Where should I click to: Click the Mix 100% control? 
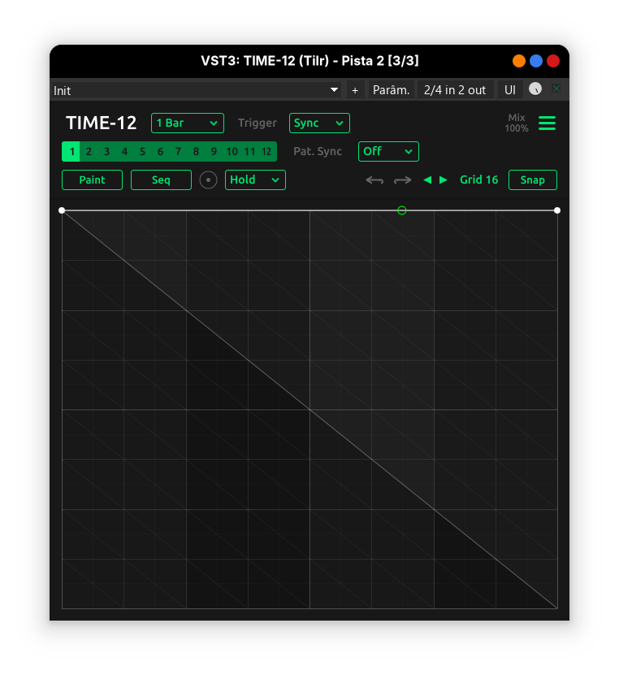click(517, 123)
